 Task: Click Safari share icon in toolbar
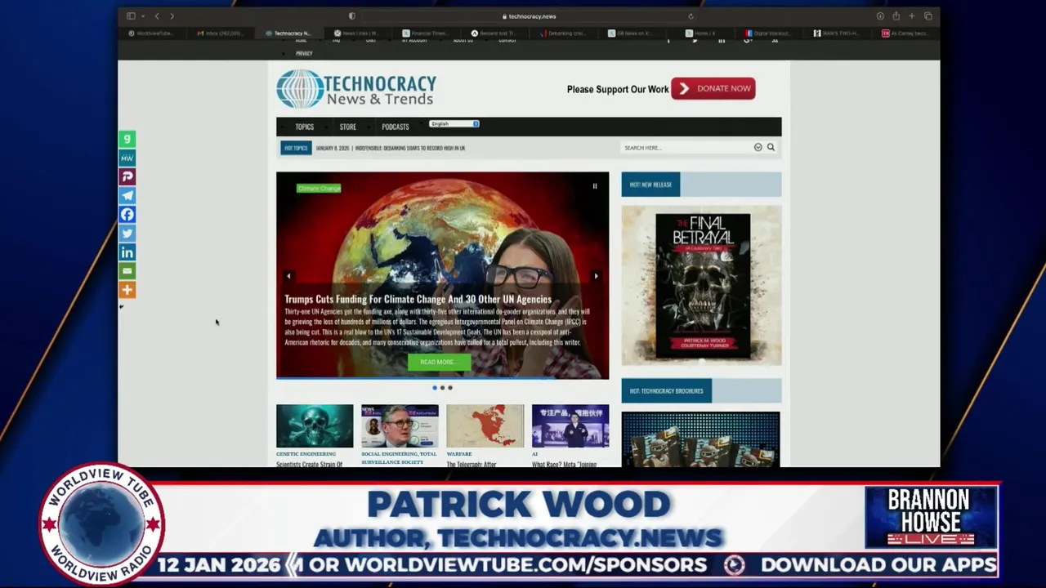[896, 16]
